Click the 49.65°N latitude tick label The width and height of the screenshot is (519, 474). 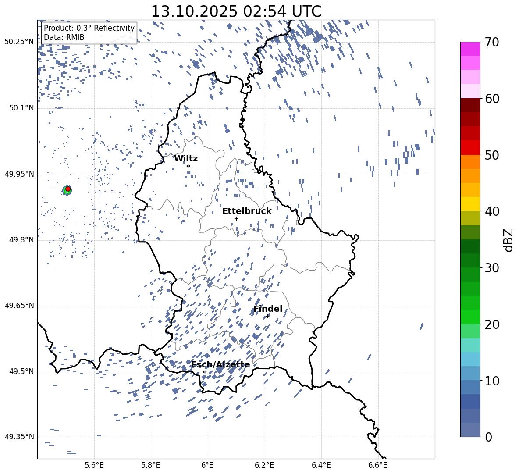click(19, 305)
